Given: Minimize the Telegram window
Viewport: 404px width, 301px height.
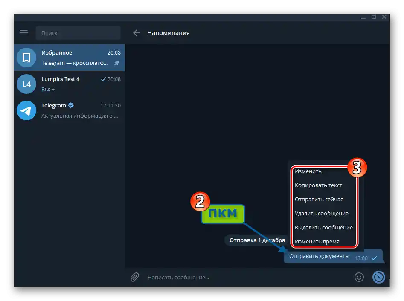Looking at the screenshot, I should click(x=363, y=17).
